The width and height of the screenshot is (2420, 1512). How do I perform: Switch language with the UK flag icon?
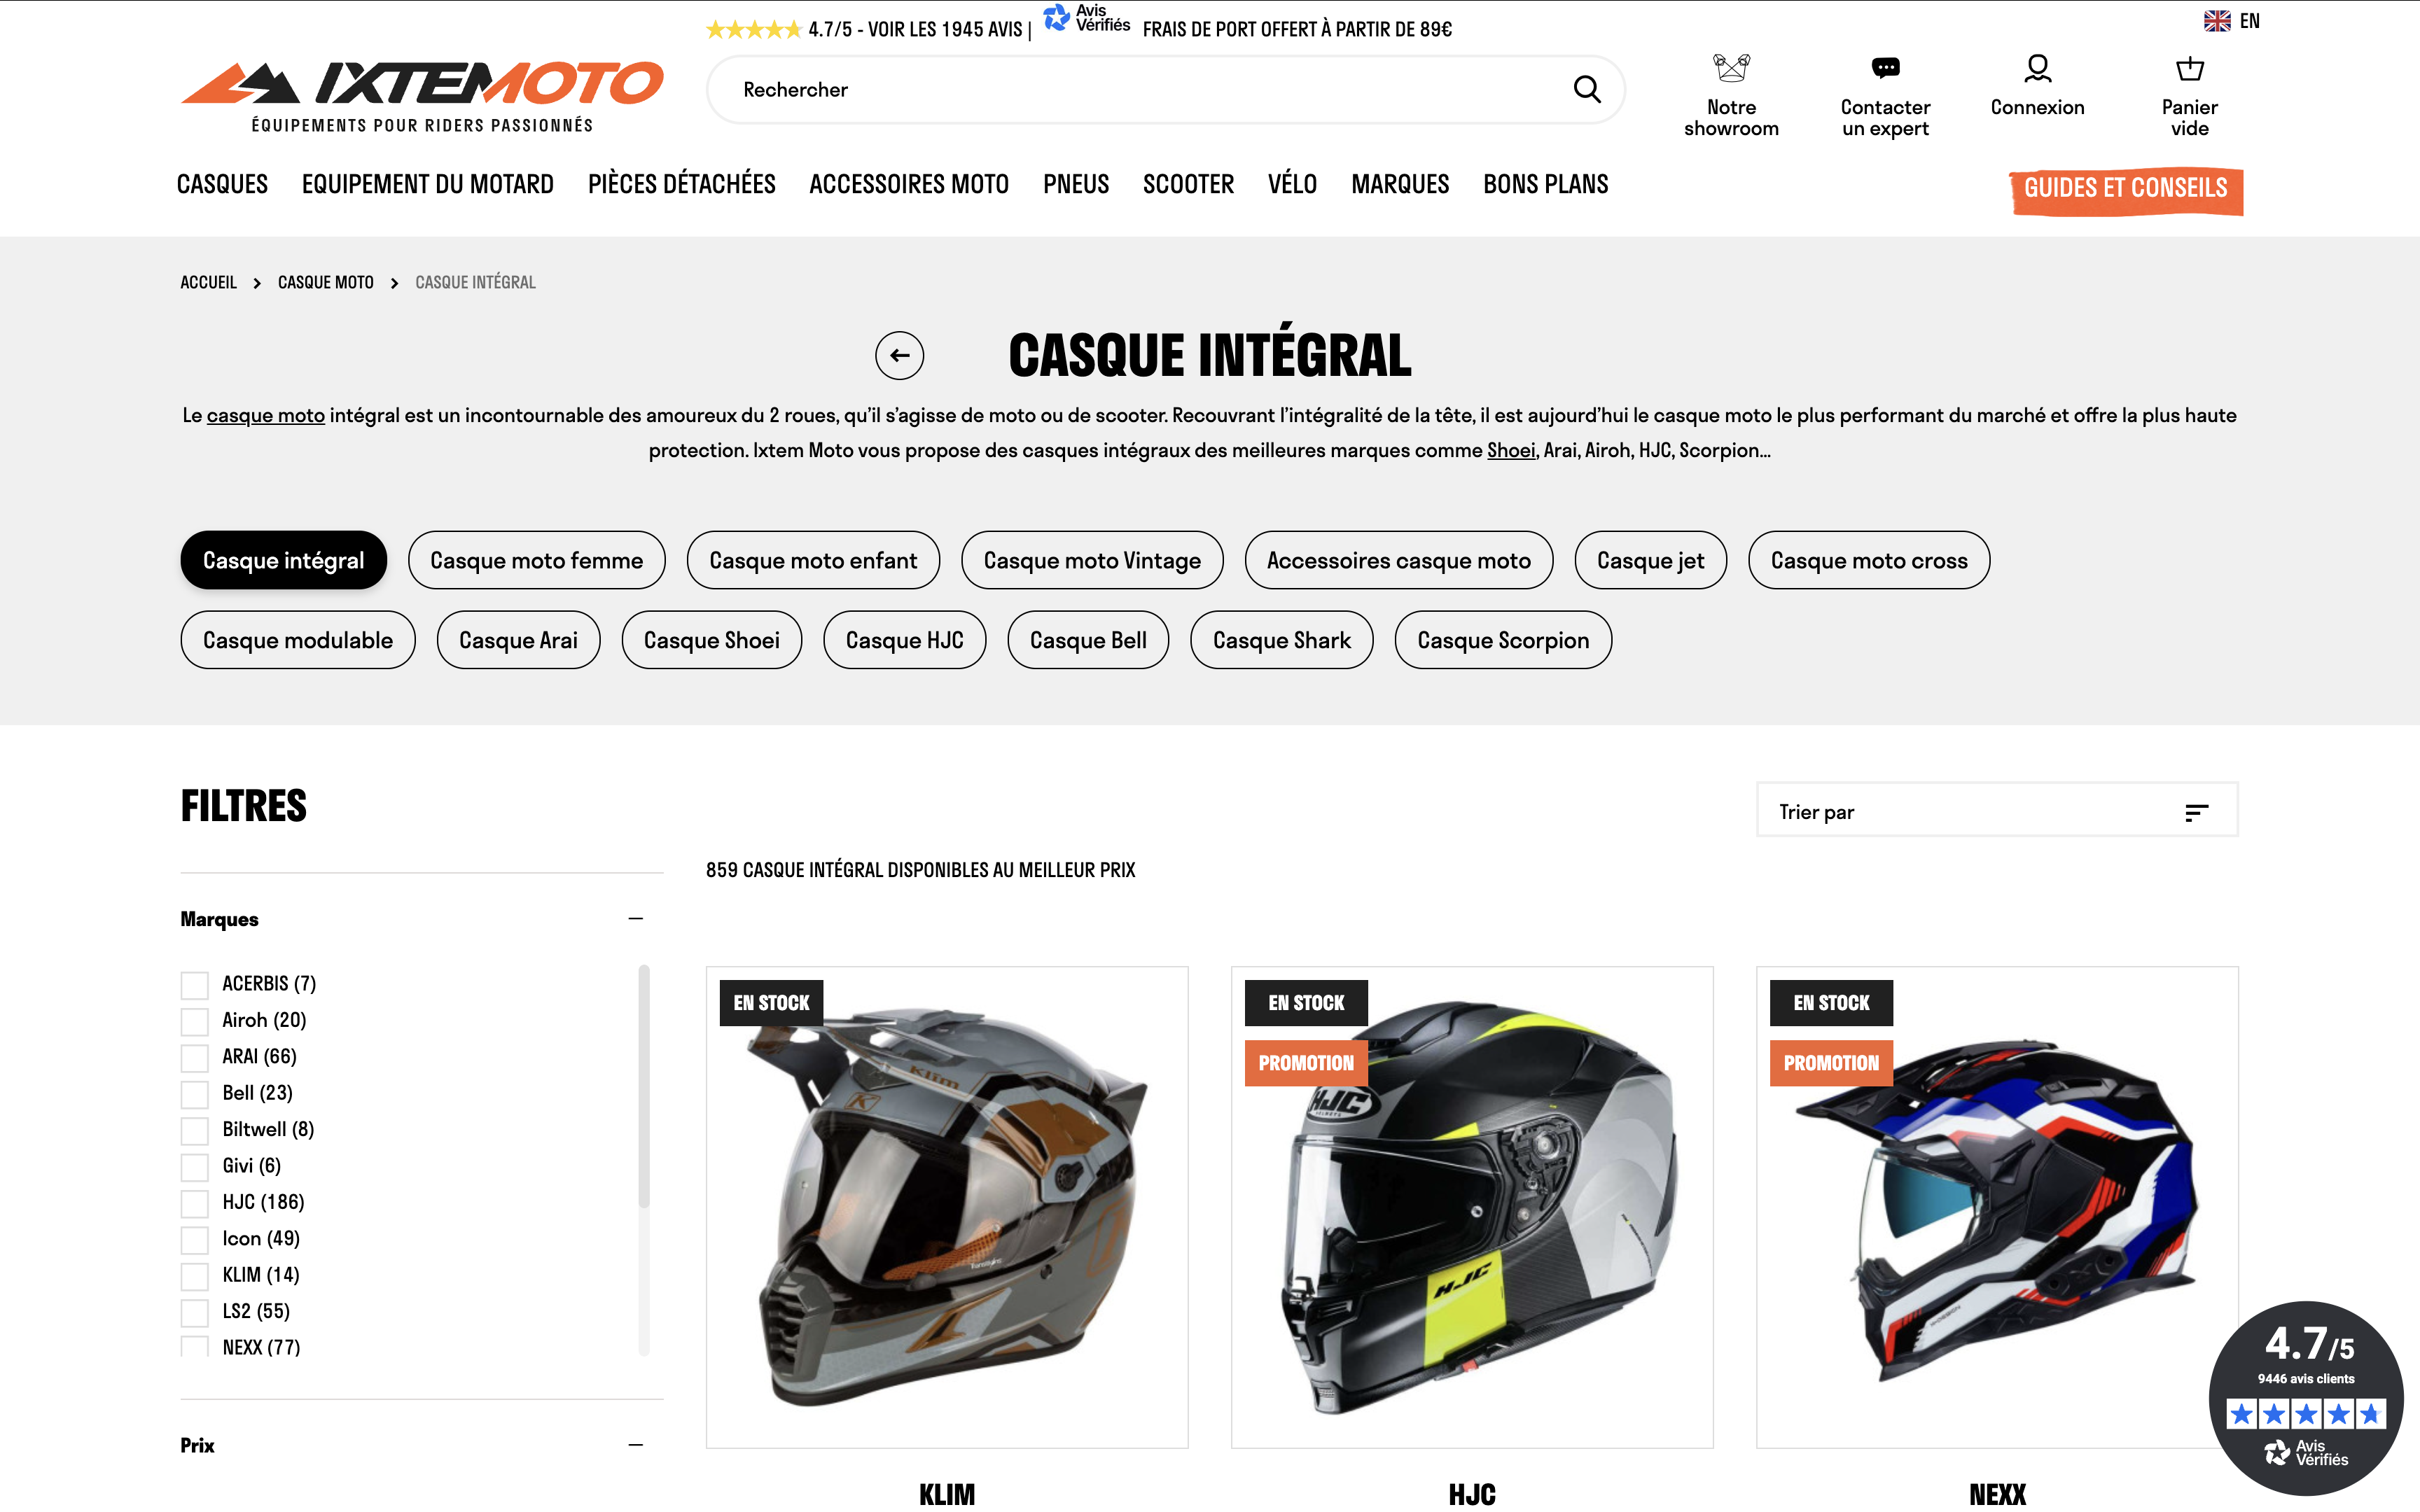point(2216,21)
